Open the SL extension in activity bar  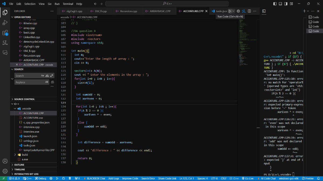pos(5,43)
